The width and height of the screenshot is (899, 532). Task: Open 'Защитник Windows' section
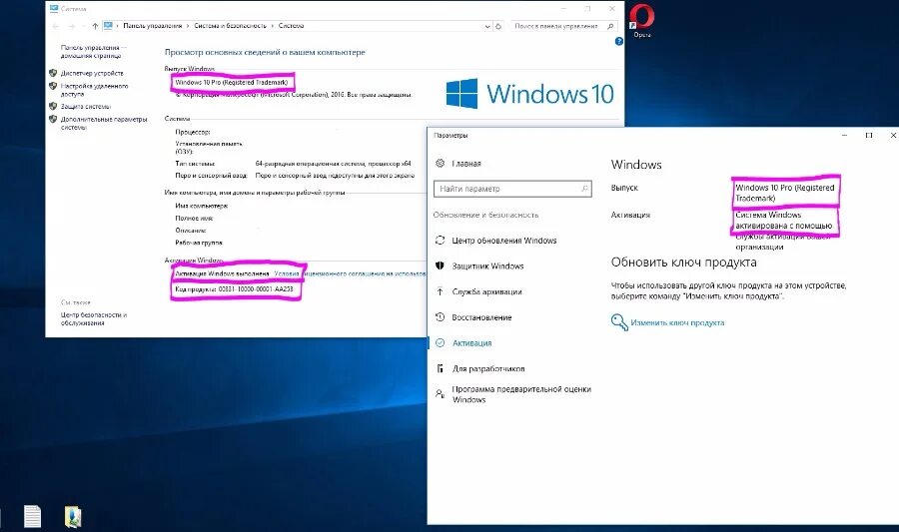point(487,266)
